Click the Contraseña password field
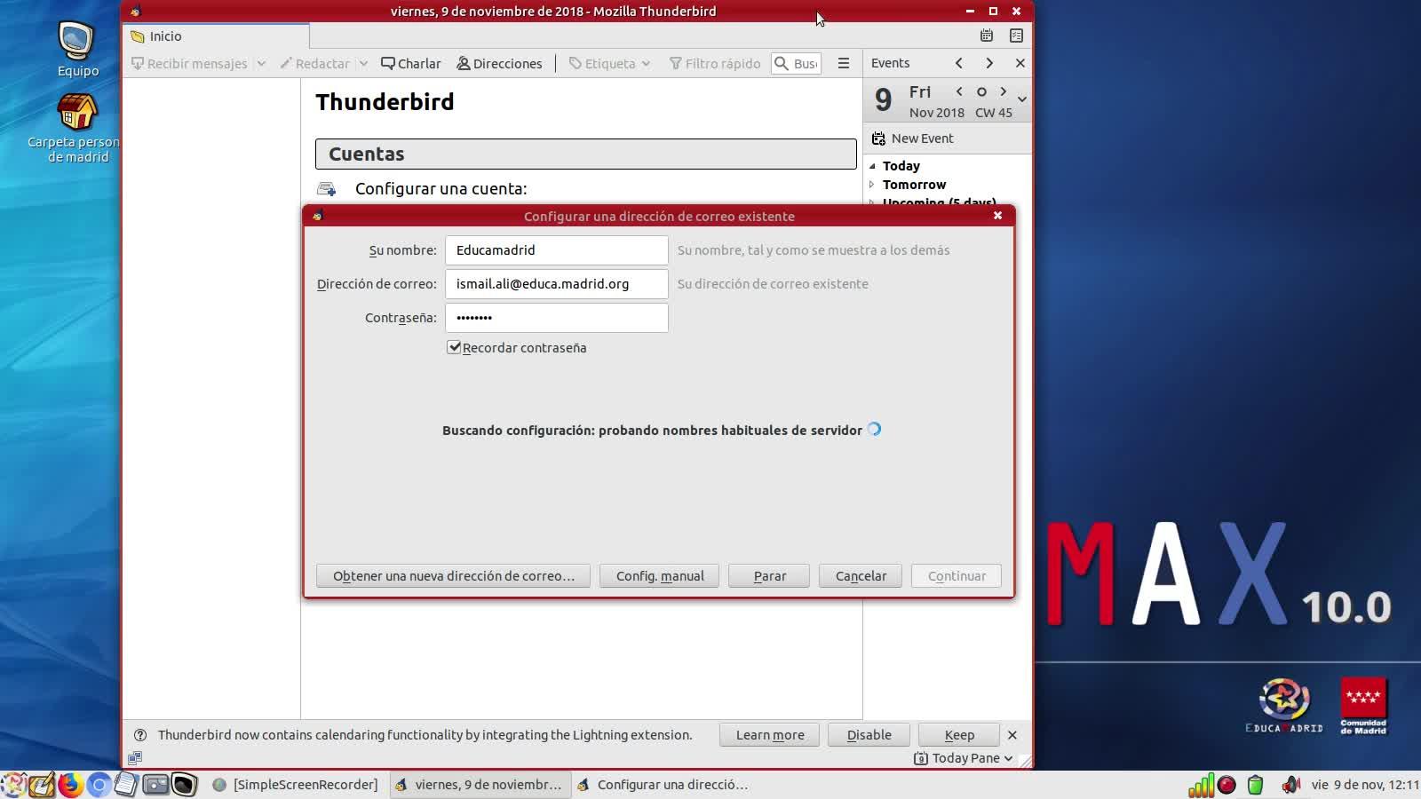The height and width of the screenshot is (799, 1421). (557, 318)
